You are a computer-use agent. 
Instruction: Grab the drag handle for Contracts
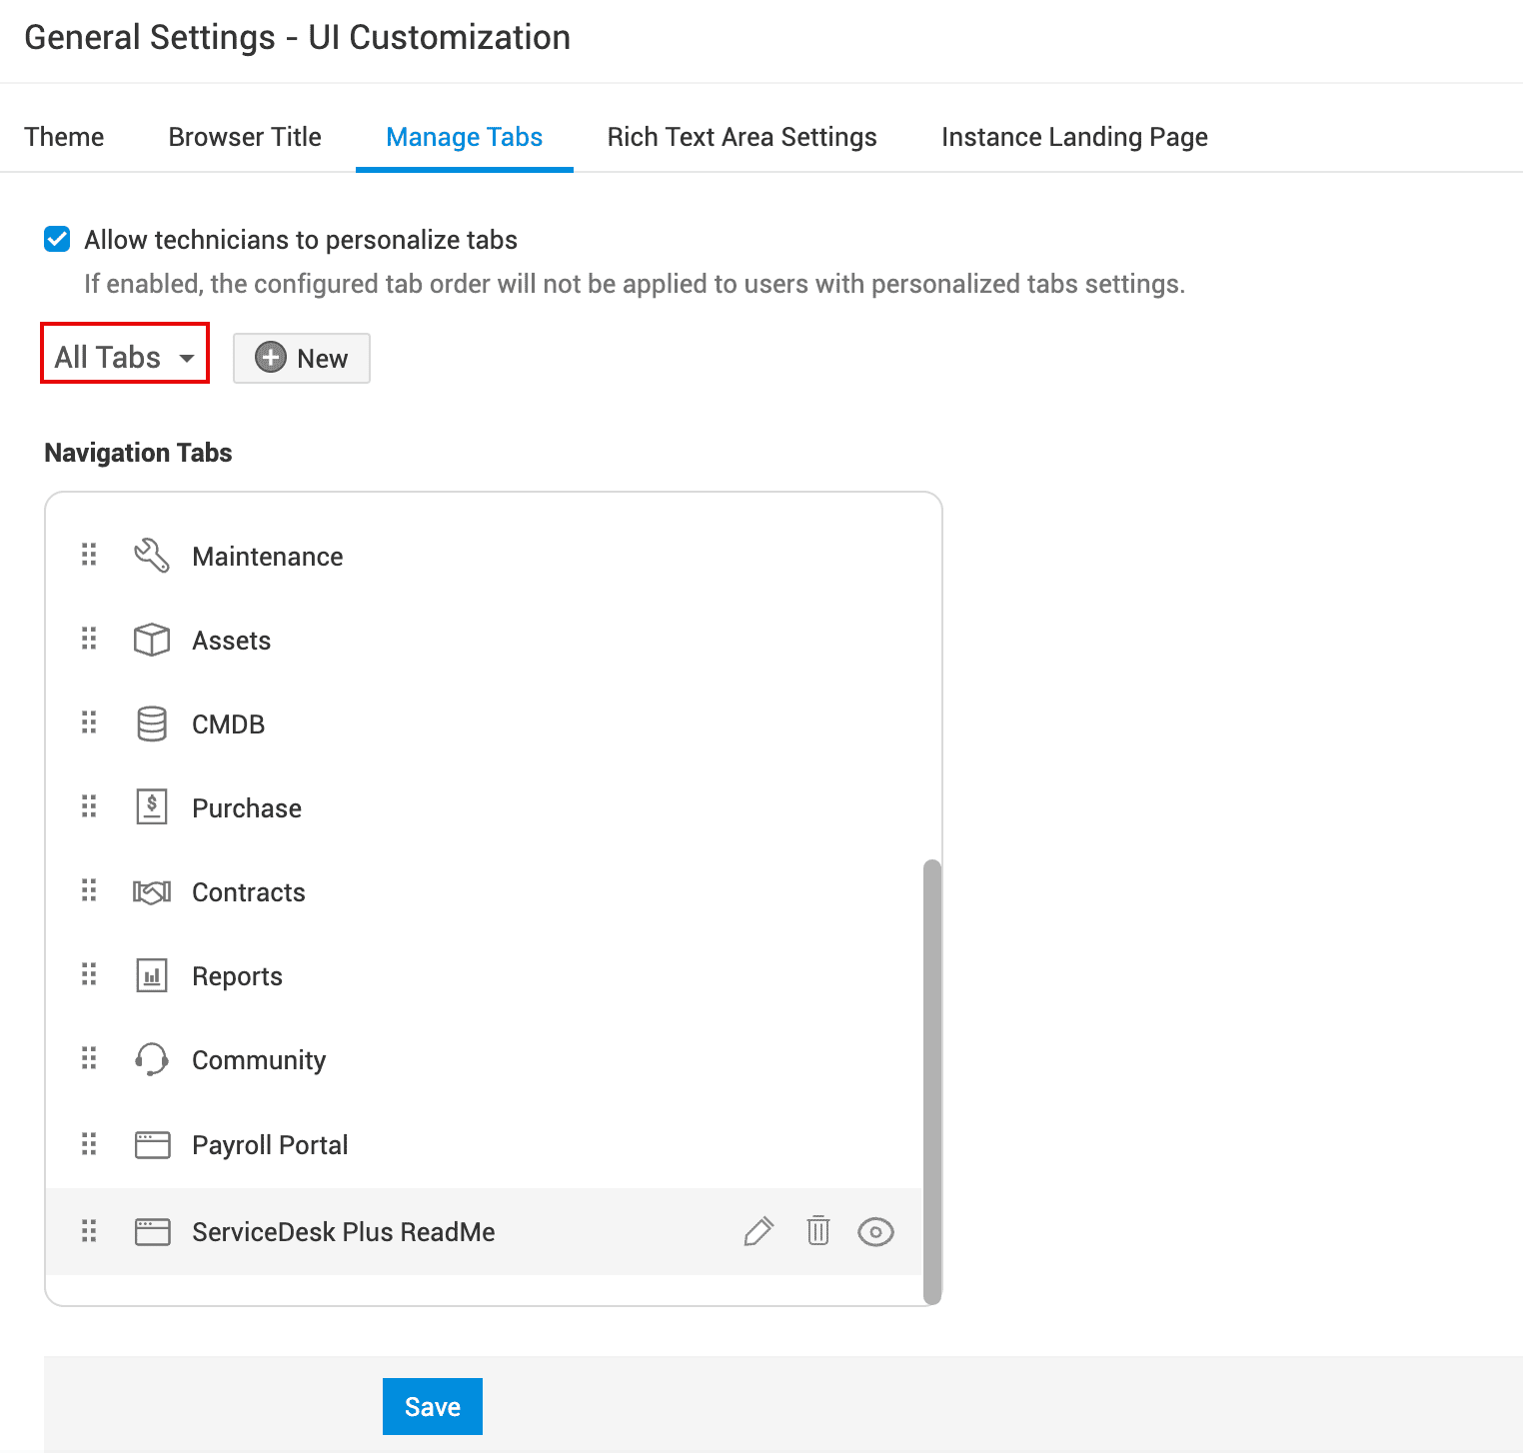89,890
